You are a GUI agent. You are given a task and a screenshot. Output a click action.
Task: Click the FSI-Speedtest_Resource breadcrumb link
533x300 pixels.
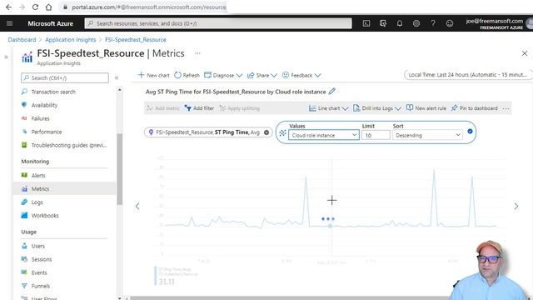click(x=135, y=40)
